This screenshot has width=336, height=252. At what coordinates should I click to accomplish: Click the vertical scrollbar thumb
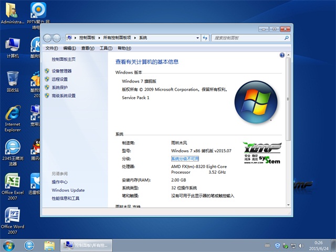point(288,99)
